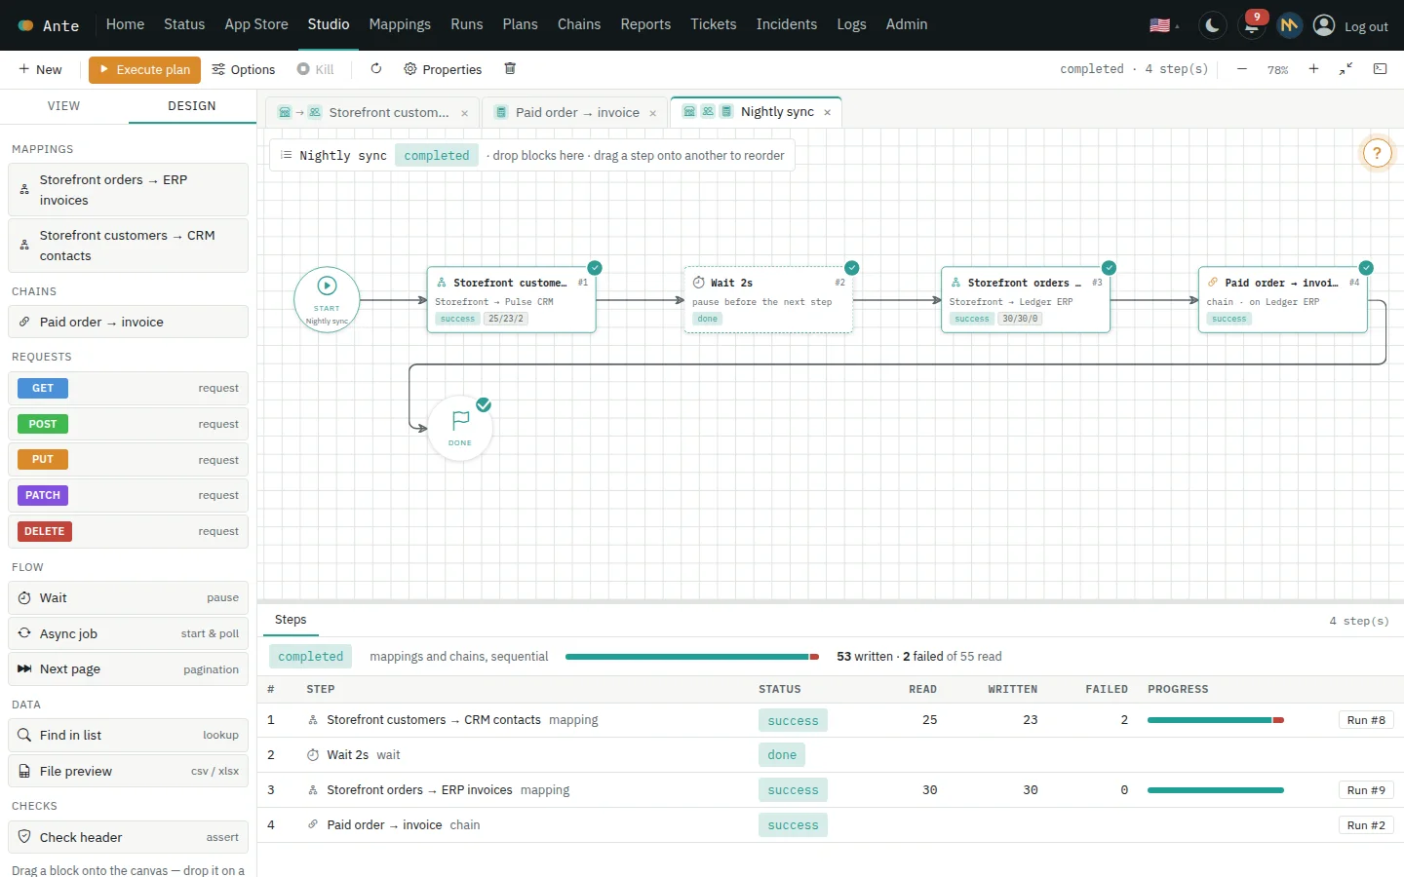
Task: Zoom in the canvas with plus icon
Action: click(1313, 69)
